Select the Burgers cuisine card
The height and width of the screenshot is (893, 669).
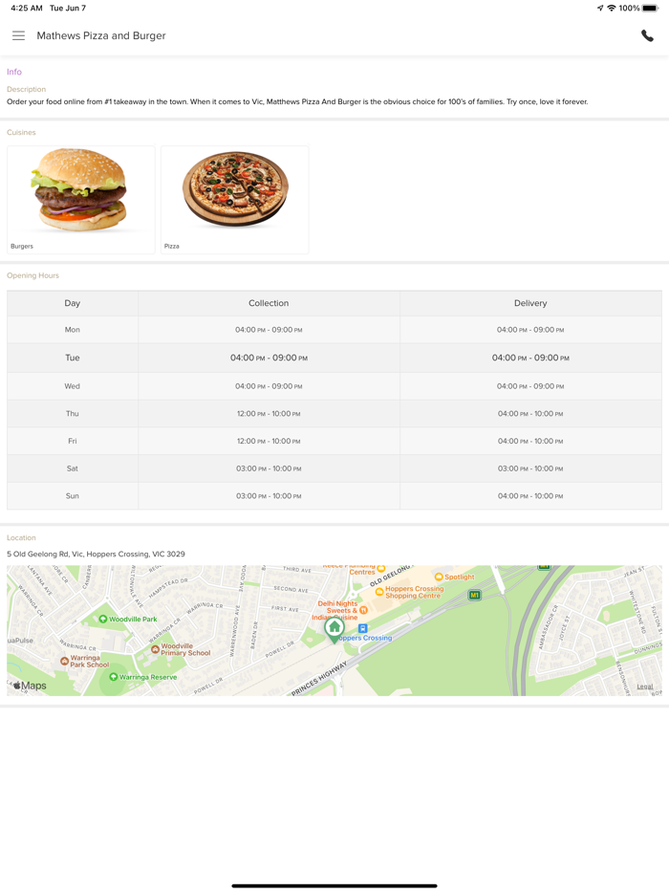point(81,199)
